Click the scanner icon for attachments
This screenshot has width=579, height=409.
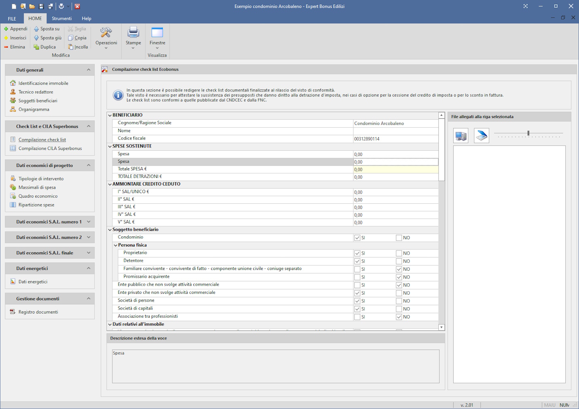click(x=481, y=136)
